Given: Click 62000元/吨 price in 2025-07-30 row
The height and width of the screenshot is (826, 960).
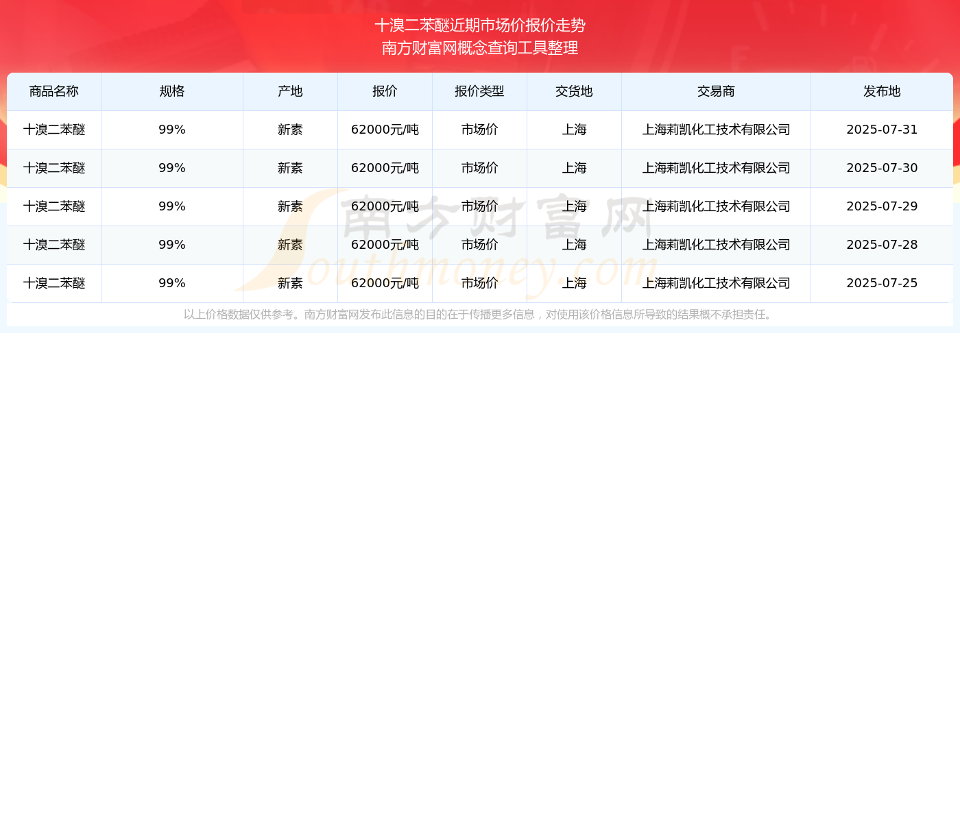Looking at the screenshot, I should (x=385, y=168).
